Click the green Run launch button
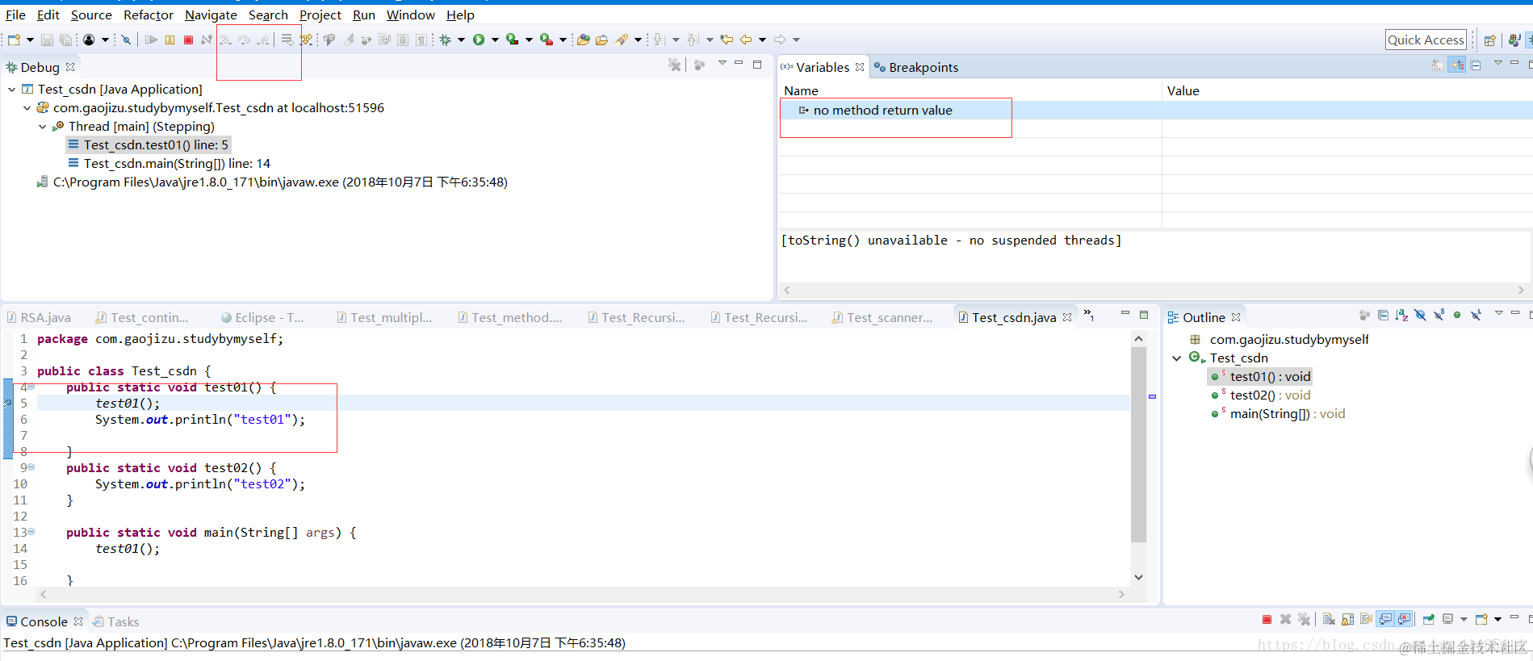This screenshot has height=661, width=1533. click(x=479, y=40)
